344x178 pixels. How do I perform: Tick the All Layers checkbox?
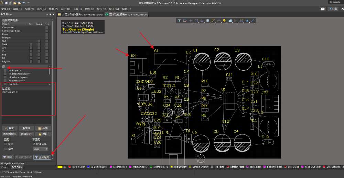click(5, 71)
